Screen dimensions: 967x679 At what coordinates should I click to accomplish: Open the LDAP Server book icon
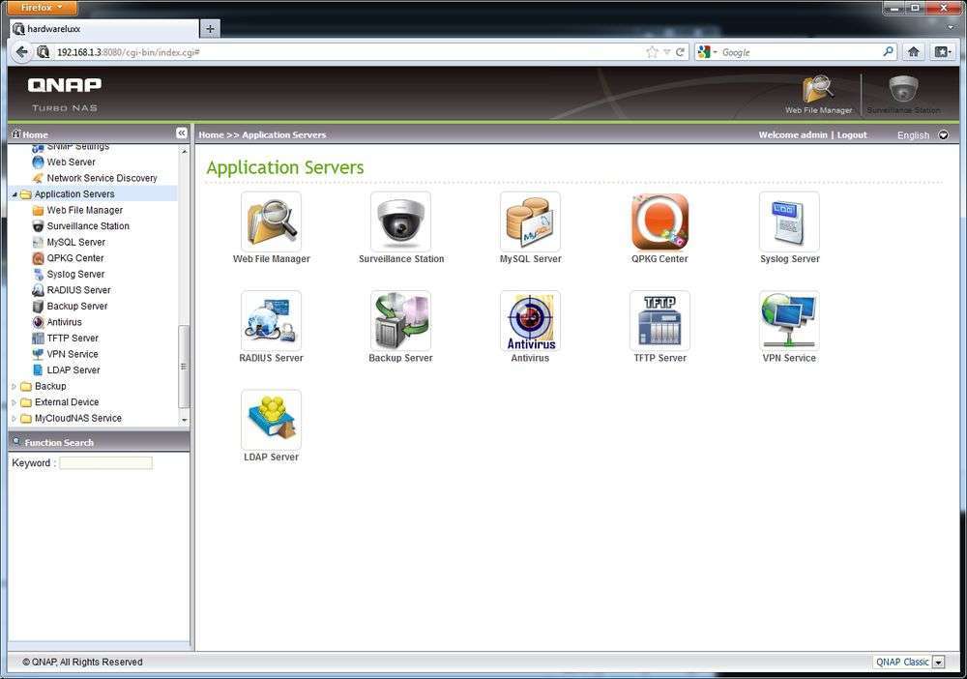(x=272, y=420)
